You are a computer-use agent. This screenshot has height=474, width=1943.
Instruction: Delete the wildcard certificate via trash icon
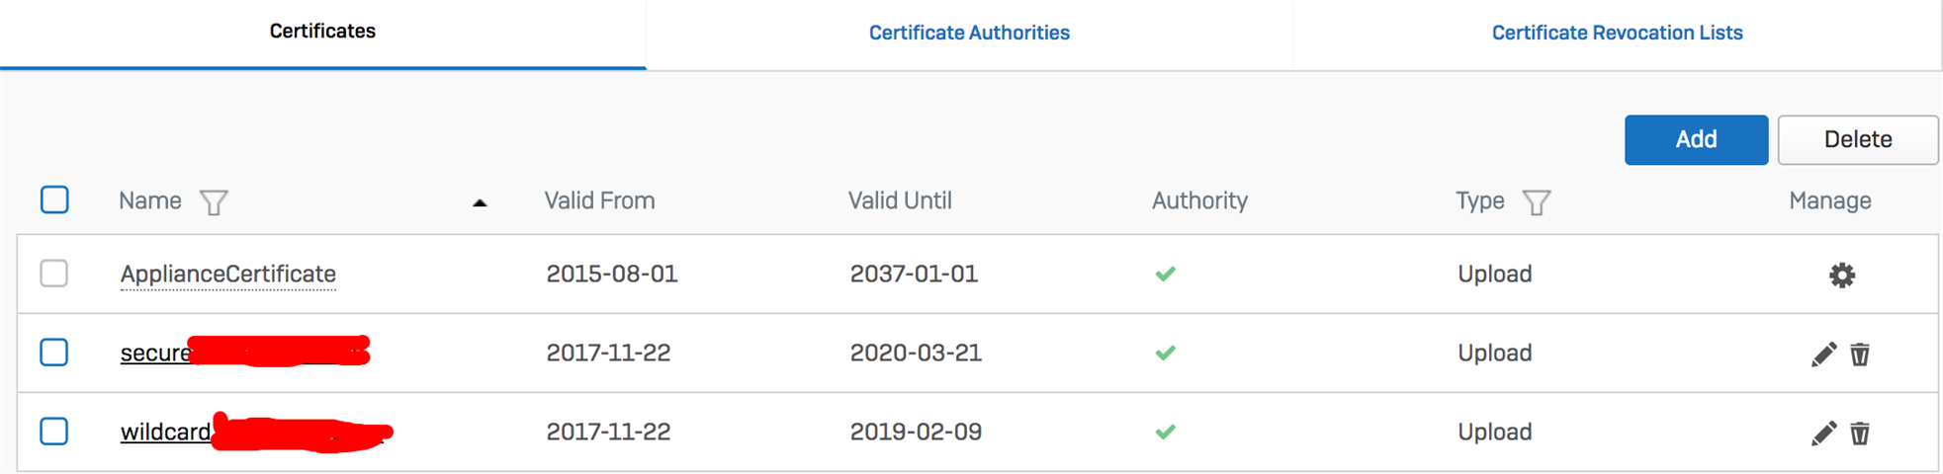(x=1860, y=433)
